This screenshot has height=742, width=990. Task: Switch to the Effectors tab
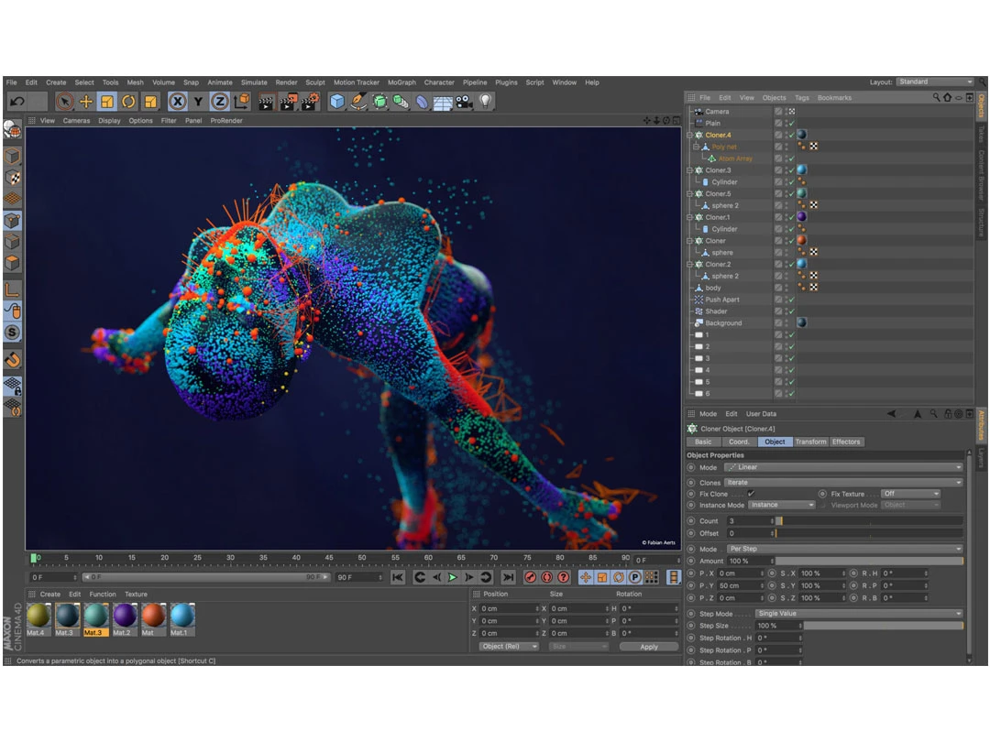tap(846, 442)
